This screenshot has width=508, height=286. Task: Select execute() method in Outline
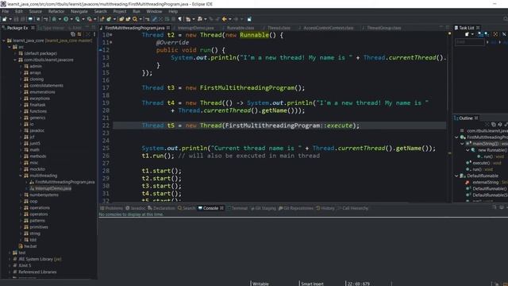(x=482, y=163)
